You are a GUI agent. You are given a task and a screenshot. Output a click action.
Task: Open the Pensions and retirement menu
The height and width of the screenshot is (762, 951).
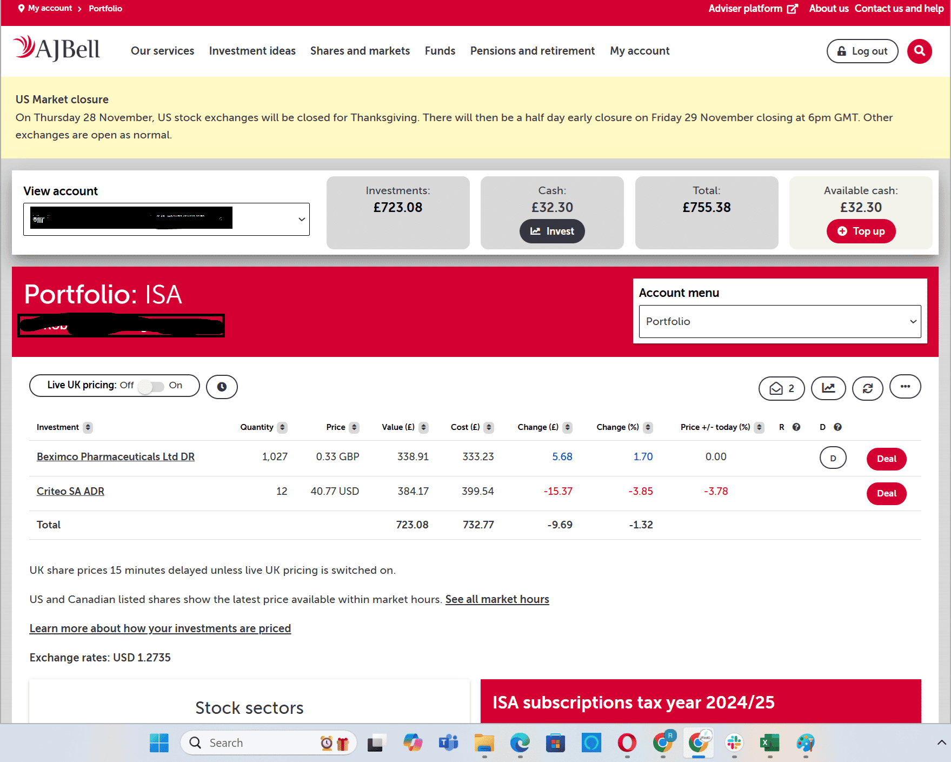532,51
